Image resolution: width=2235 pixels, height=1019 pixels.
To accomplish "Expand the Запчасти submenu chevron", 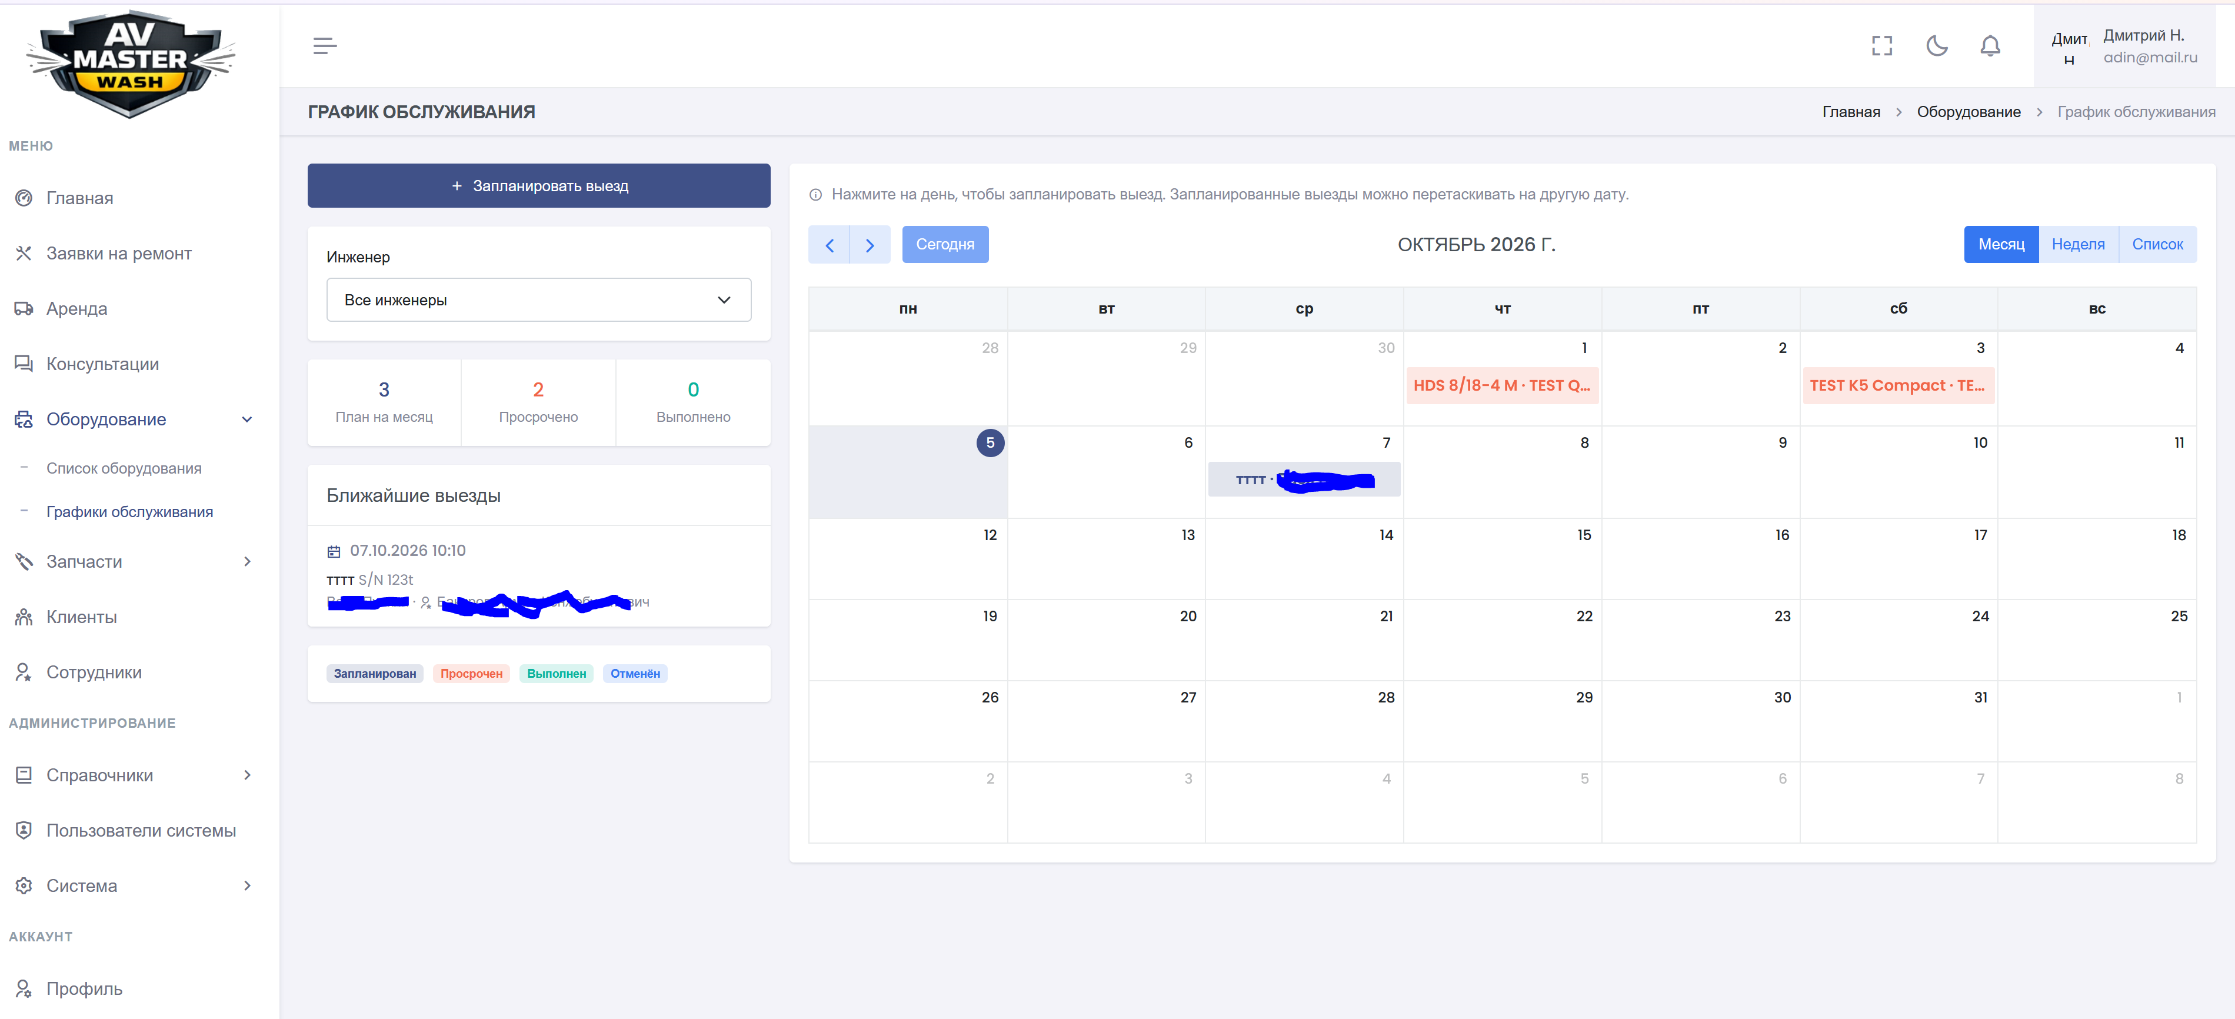I will pos(247,562).
